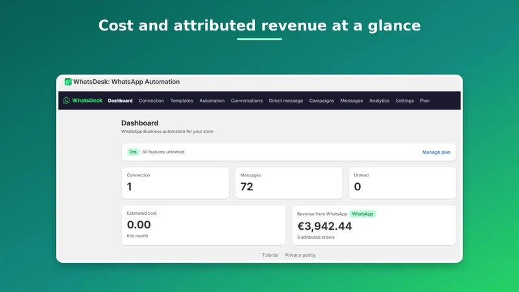The height and width of the screenshot is (292, 519).
Task: Click the 'All features unlocked' text
Action: click(163, 152)
